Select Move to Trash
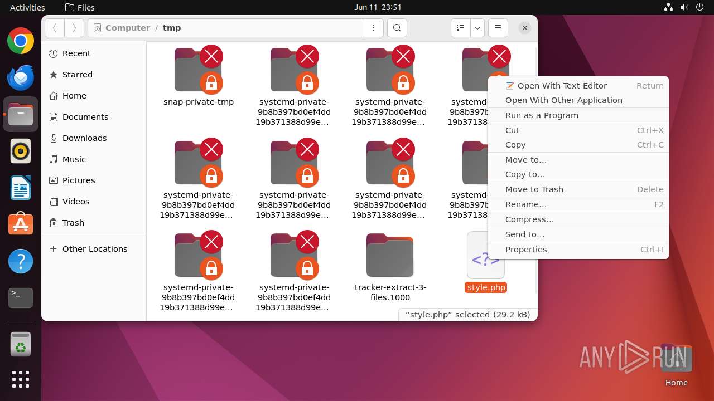The image size is (714, 401). 578,189
